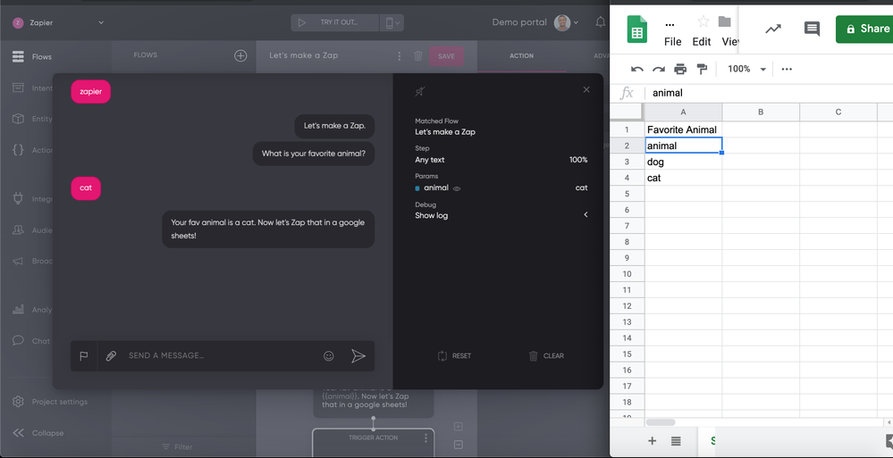This screenshot has height=458, width=893.
Task: Switch to the ACTION tab
Action: 521,55
